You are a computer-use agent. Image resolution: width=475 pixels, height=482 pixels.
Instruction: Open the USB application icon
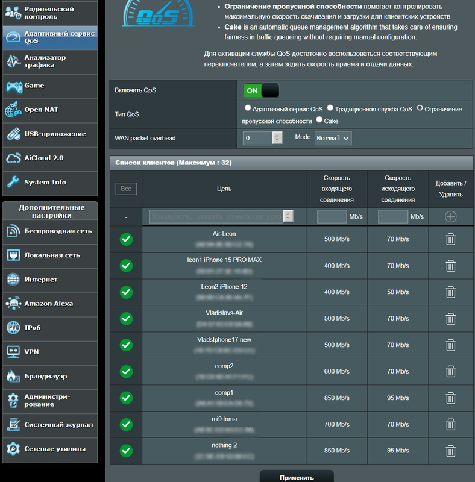13,134
